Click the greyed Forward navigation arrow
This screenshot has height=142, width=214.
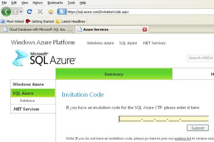pyautogui.click(x=15, y=12)
